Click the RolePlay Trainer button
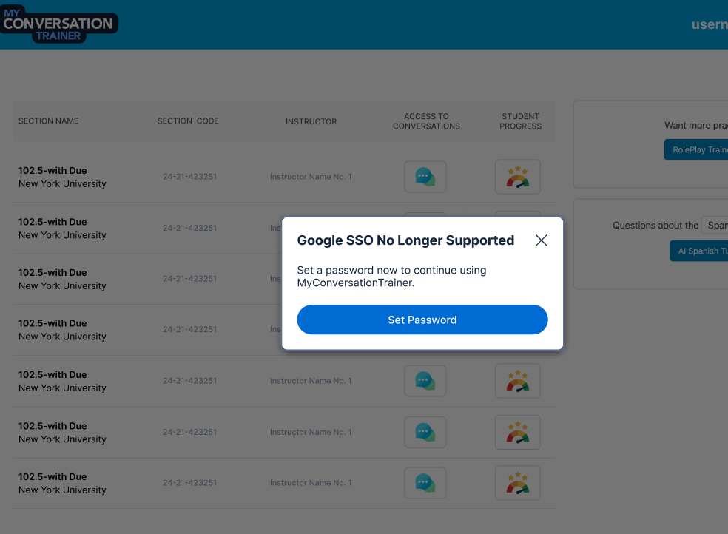The image size is (728, 534). (x=696, y=149)
